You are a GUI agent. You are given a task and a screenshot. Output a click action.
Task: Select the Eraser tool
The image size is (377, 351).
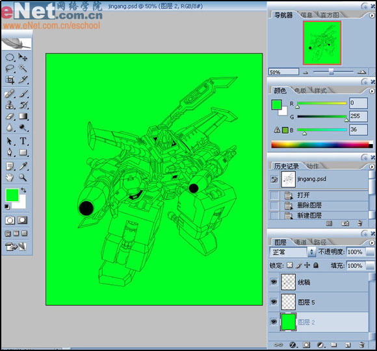10,116
